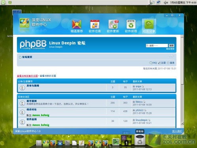Image resolution: width=197 pixels, height=148 pixels.
Task: Click the Deepin software center logo icon
Action: click(x=24, y=23)
